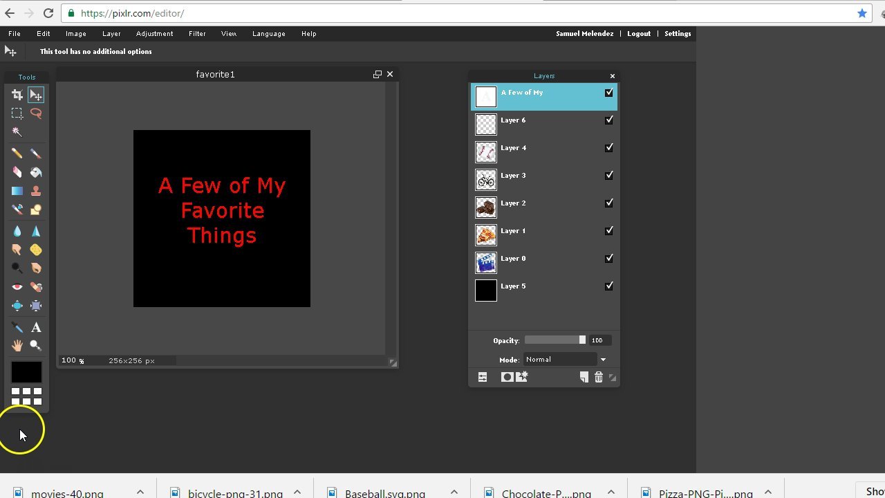Click the black foreground color swatch
Viewport: 885px width, 498px height.
26,372
